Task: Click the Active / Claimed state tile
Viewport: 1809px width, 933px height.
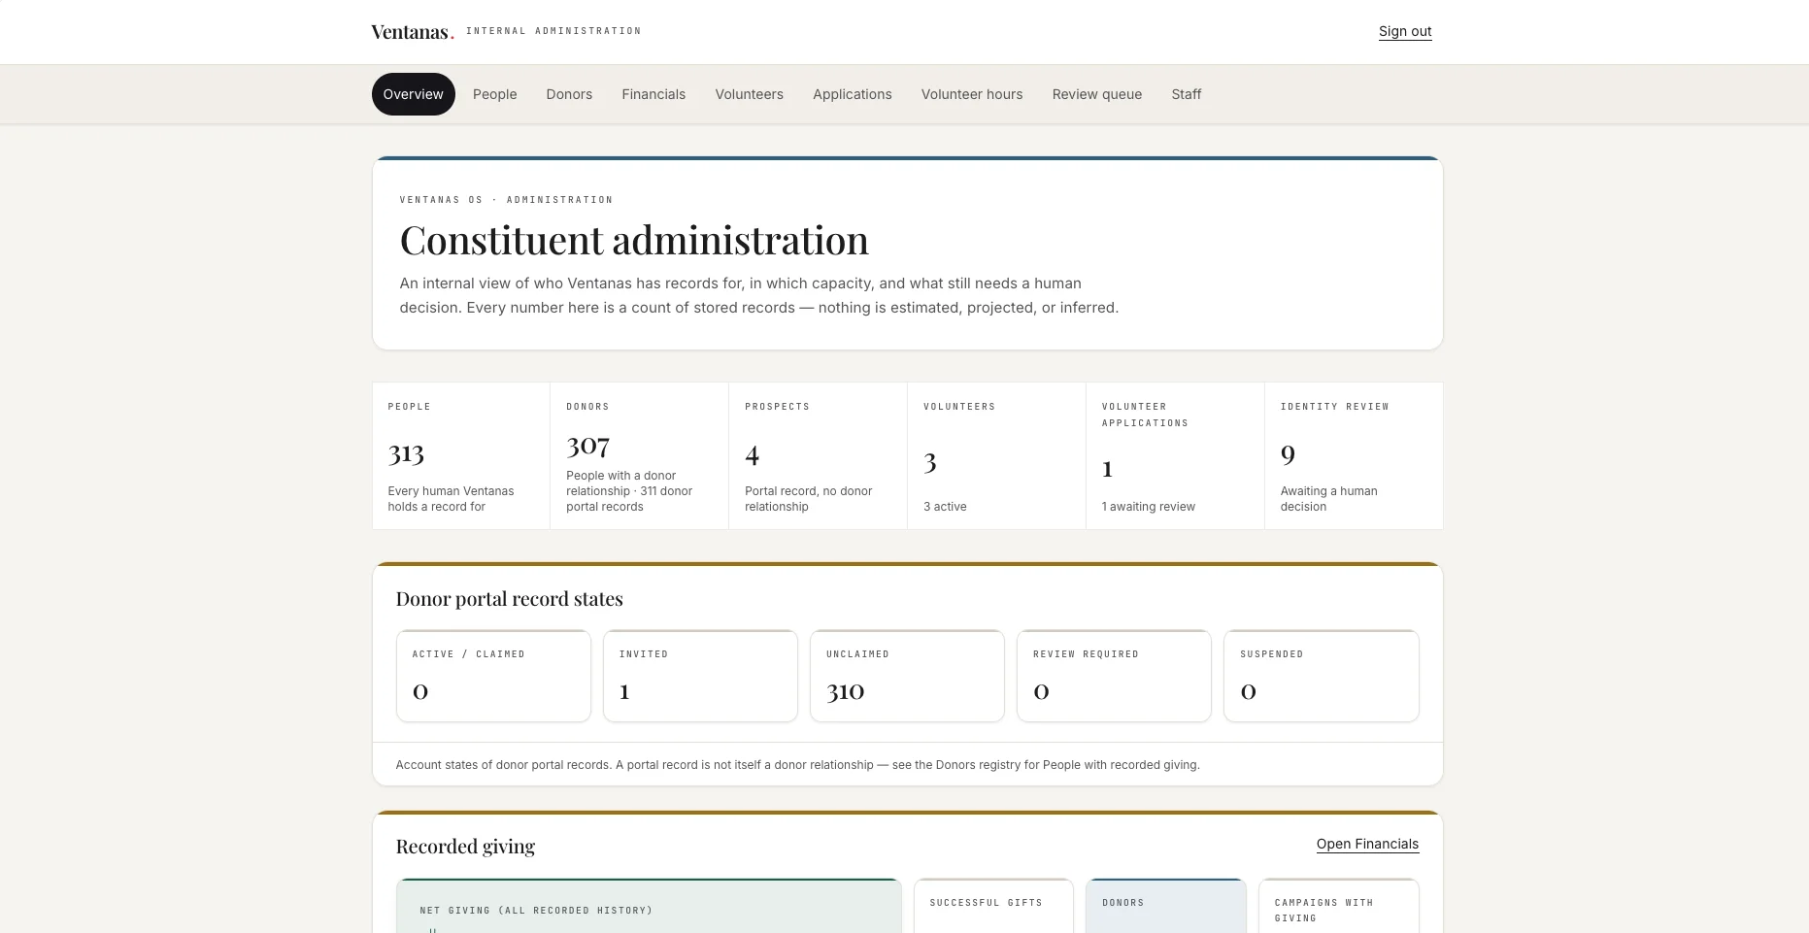Action: coord(493,676)
